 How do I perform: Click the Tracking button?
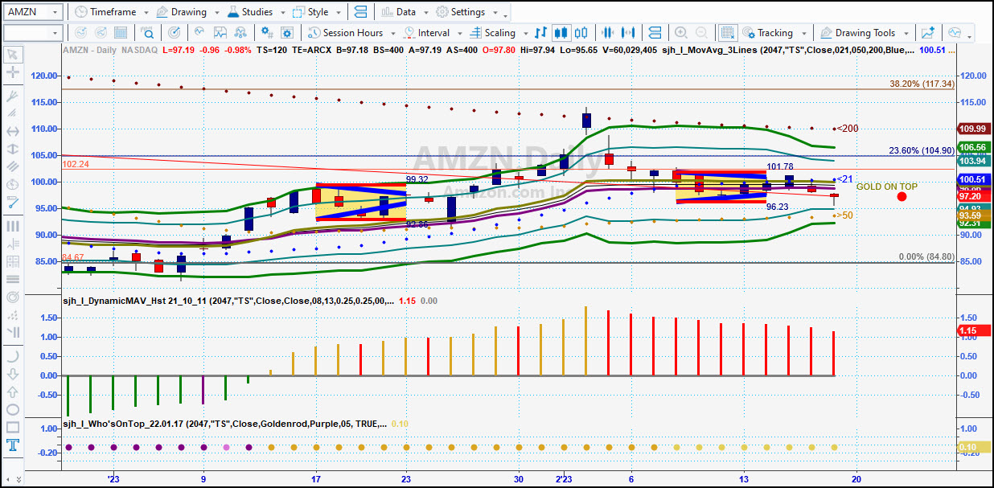[x=774, y=33]
